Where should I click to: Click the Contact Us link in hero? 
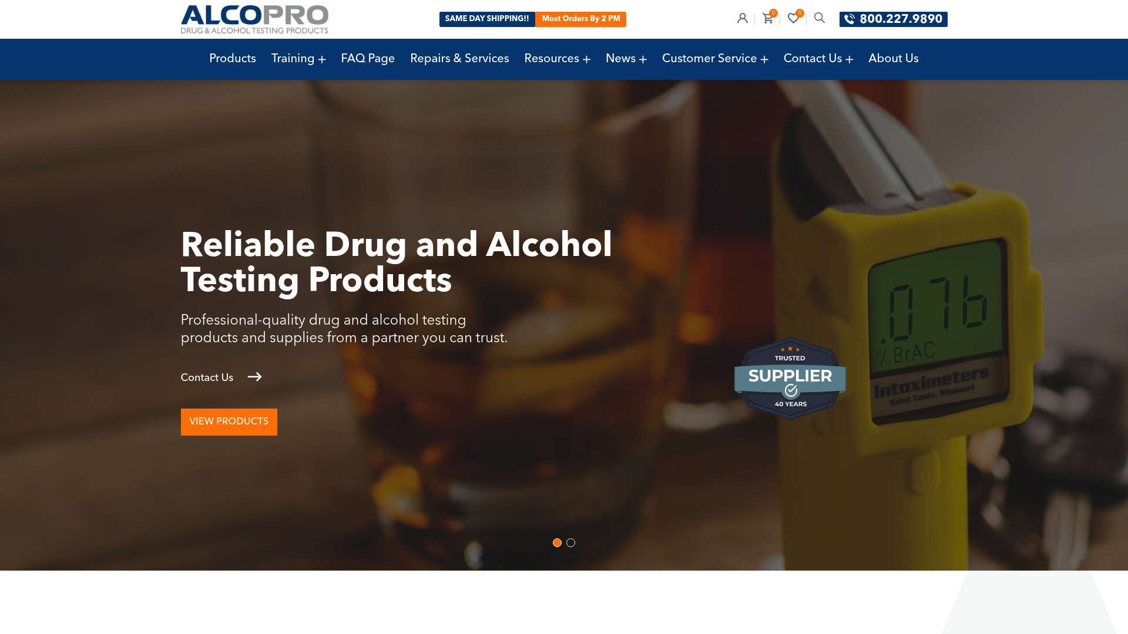[206, 377]
